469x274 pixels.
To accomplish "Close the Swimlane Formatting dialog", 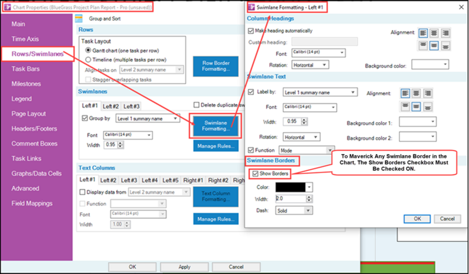I will click(461, 7).
